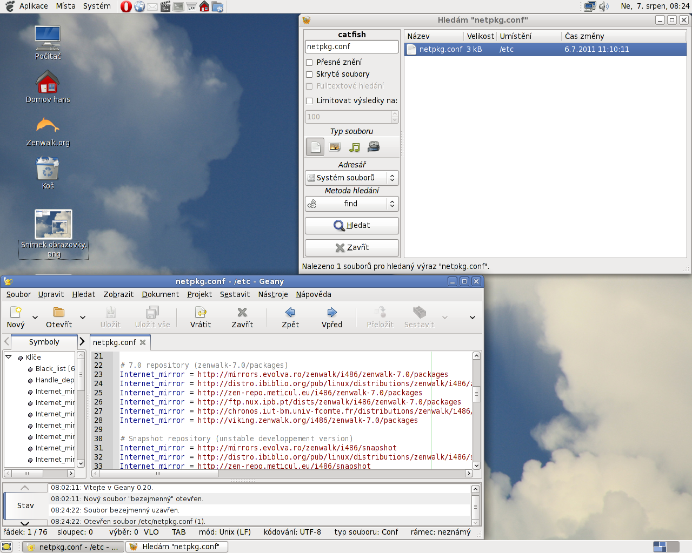The image size is (692, 553).
Task: Open dropdown arrow next to Otevřít
Action: [x=83, y=318]
